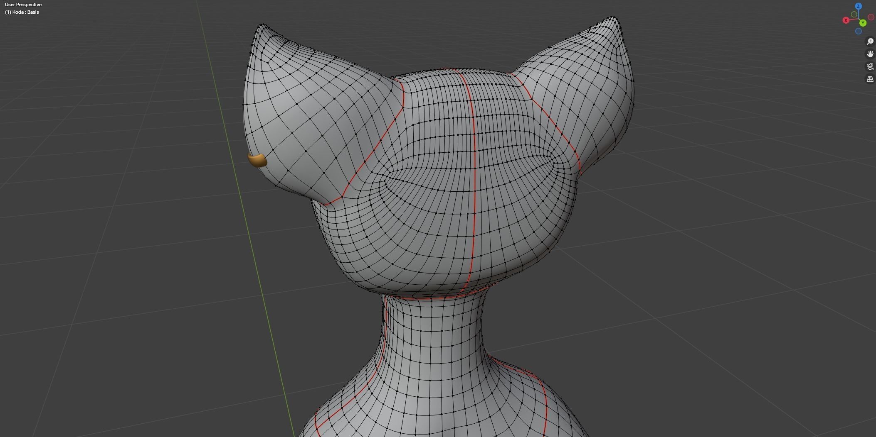876x437 pixels.
Task: Click the hand pan view icon
Action: click(x=870, y=54)
